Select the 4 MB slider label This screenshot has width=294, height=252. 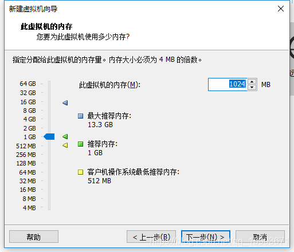(x=29, y=208)
